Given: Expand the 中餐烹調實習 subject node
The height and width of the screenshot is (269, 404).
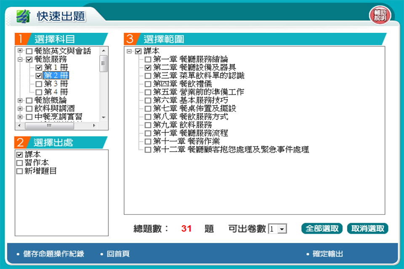Looking at the screenshot, I should click(x=20, y=117).
